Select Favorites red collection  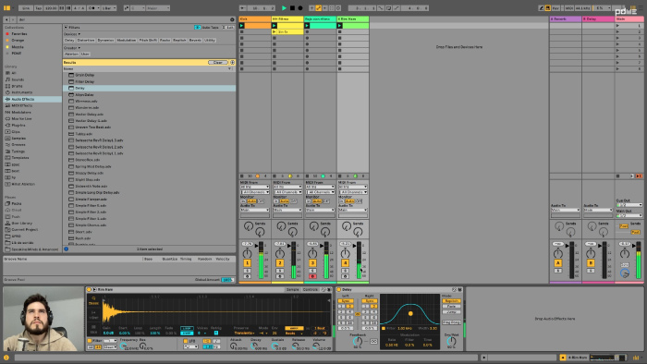coord(19,34)
